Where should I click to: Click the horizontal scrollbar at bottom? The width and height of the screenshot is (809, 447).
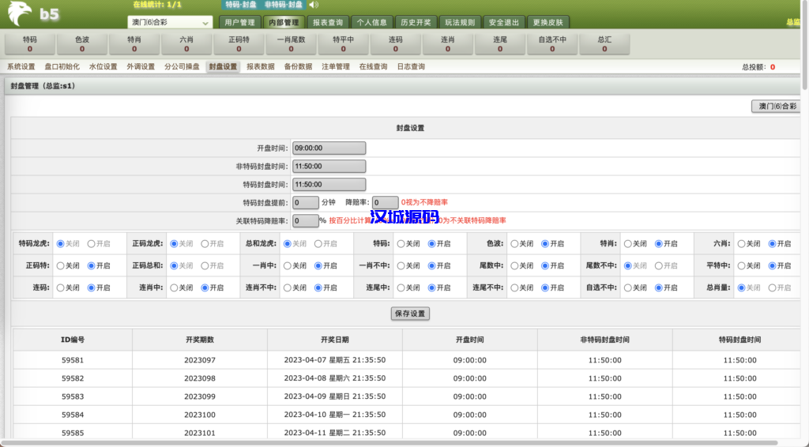[389, 443]
